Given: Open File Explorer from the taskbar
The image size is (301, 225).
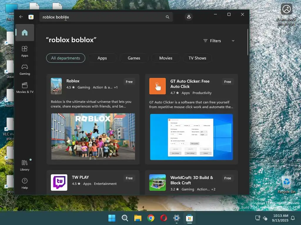Looking at the screenshot, I should pyautogui.click(x=138, y=218).
